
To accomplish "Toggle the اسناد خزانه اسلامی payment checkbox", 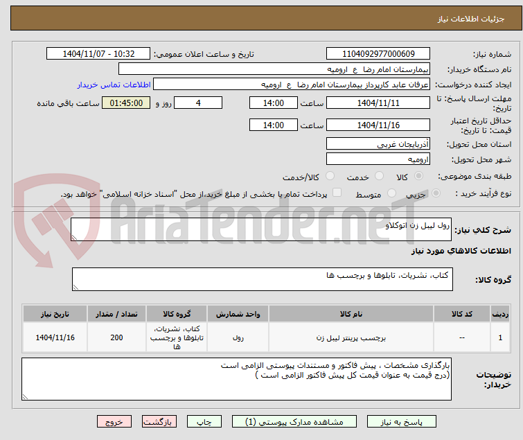I will click(337, 193).
